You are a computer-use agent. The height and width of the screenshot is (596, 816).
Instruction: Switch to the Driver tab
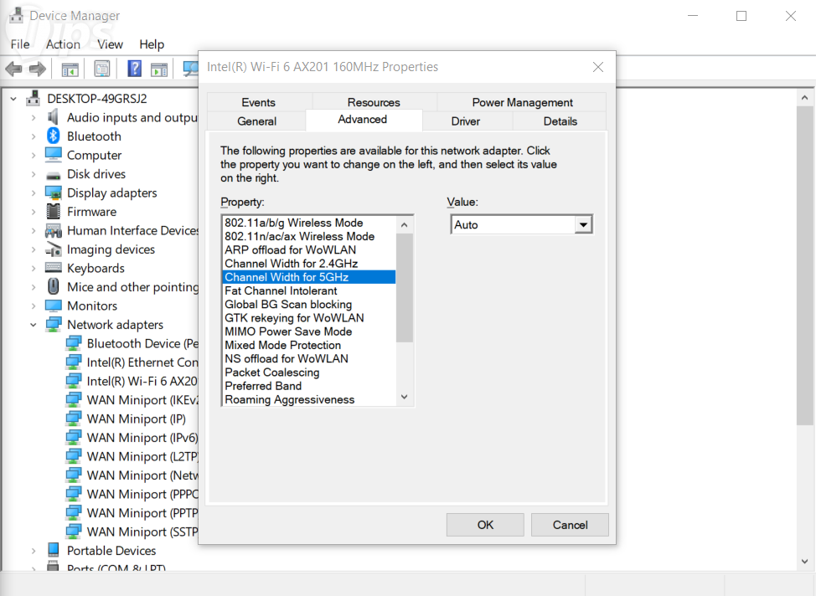coord(466,121)
